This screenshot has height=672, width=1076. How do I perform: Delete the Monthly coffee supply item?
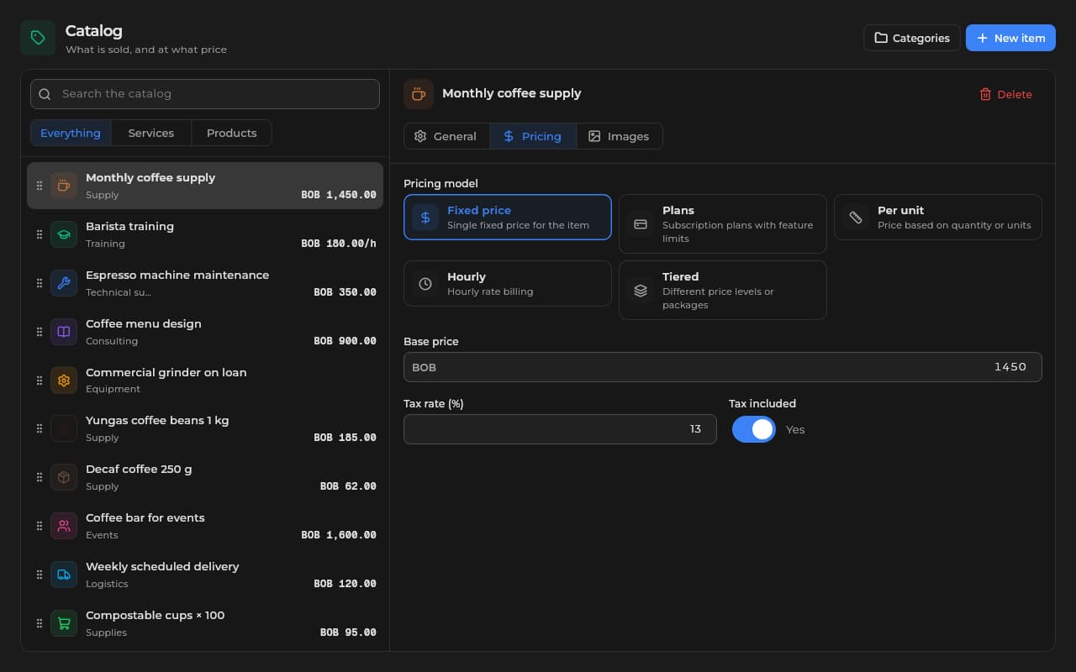[x=1005, y=94]
